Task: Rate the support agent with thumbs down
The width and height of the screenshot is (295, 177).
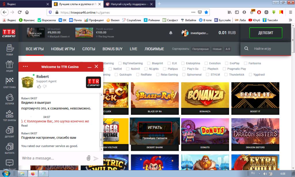Action: pos(45,86)
